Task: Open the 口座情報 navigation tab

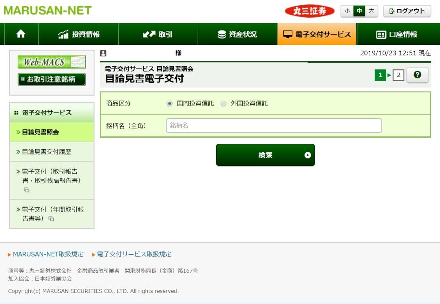Action: point(396,34)
